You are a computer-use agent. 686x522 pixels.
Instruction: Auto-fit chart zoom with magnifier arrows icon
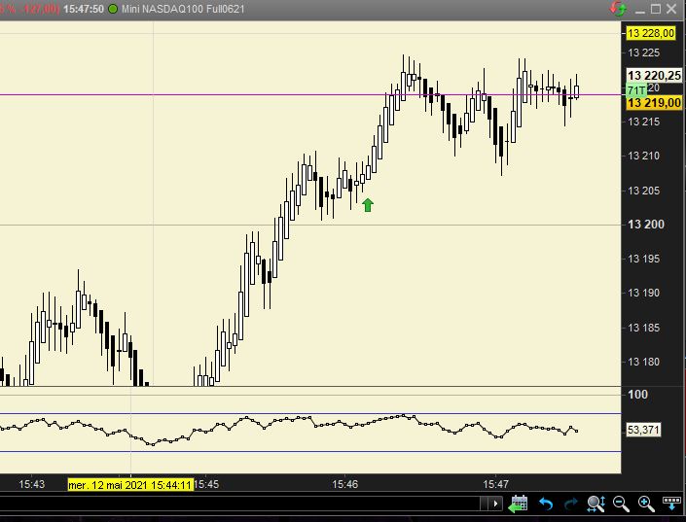tap(596, 505)
